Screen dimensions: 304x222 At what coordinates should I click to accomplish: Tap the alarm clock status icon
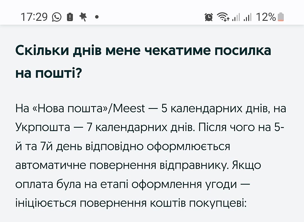209,17
